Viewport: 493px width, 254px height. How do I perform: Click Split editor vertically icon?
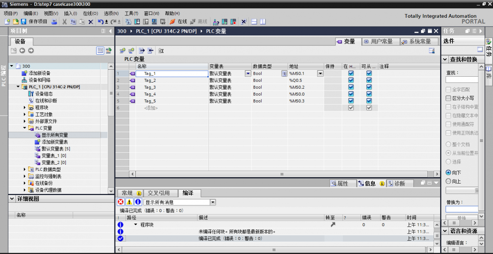[x=263, y=22]
